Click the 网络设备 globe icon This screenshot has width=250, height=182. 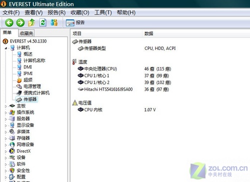pos(12,144)
